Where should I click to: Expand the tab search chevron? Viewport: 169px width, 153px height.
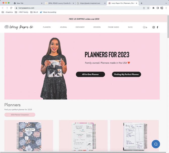[x=166, y=3]
